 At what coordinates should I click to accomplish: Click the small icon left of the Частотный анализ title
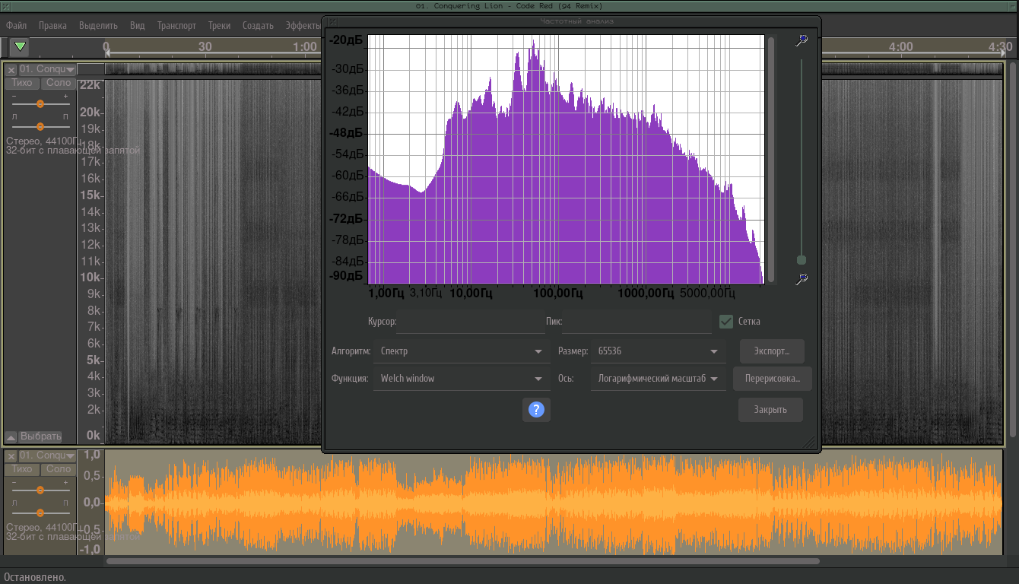tap(332, 22)
